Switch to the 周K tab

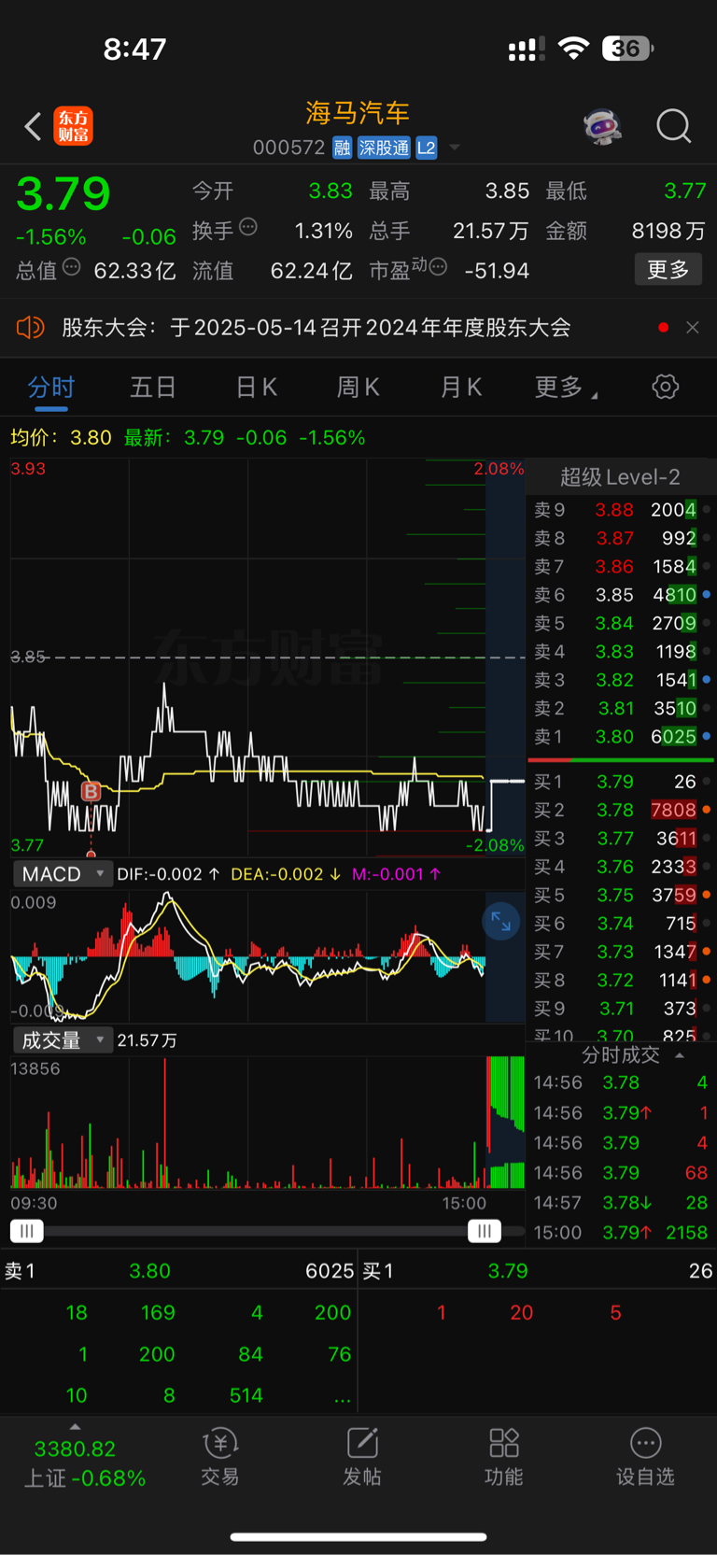[358, 387]
